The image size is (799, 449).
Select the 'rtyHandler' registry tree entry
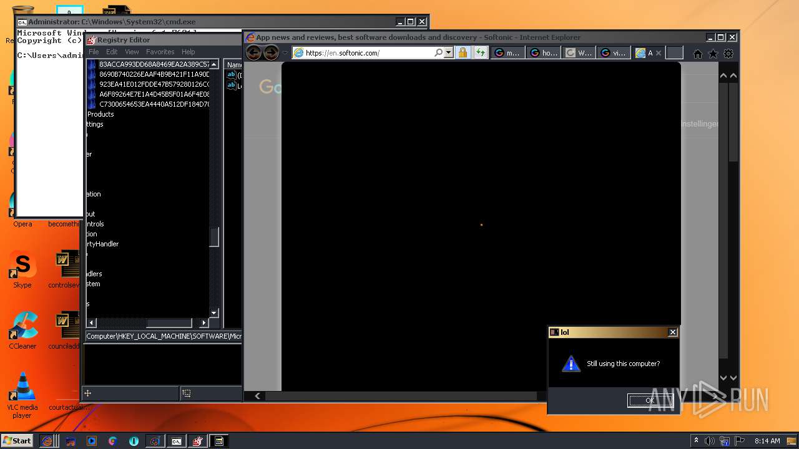click(102, 244)
